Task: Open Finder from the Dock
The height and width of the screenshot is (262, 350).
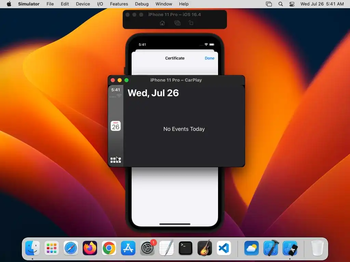Action: tap(32, 248)
